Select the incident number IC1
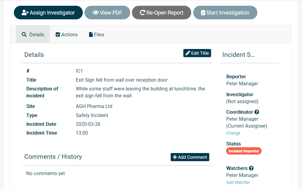Viewport: 302px width, 189px height. coord(79,71)
